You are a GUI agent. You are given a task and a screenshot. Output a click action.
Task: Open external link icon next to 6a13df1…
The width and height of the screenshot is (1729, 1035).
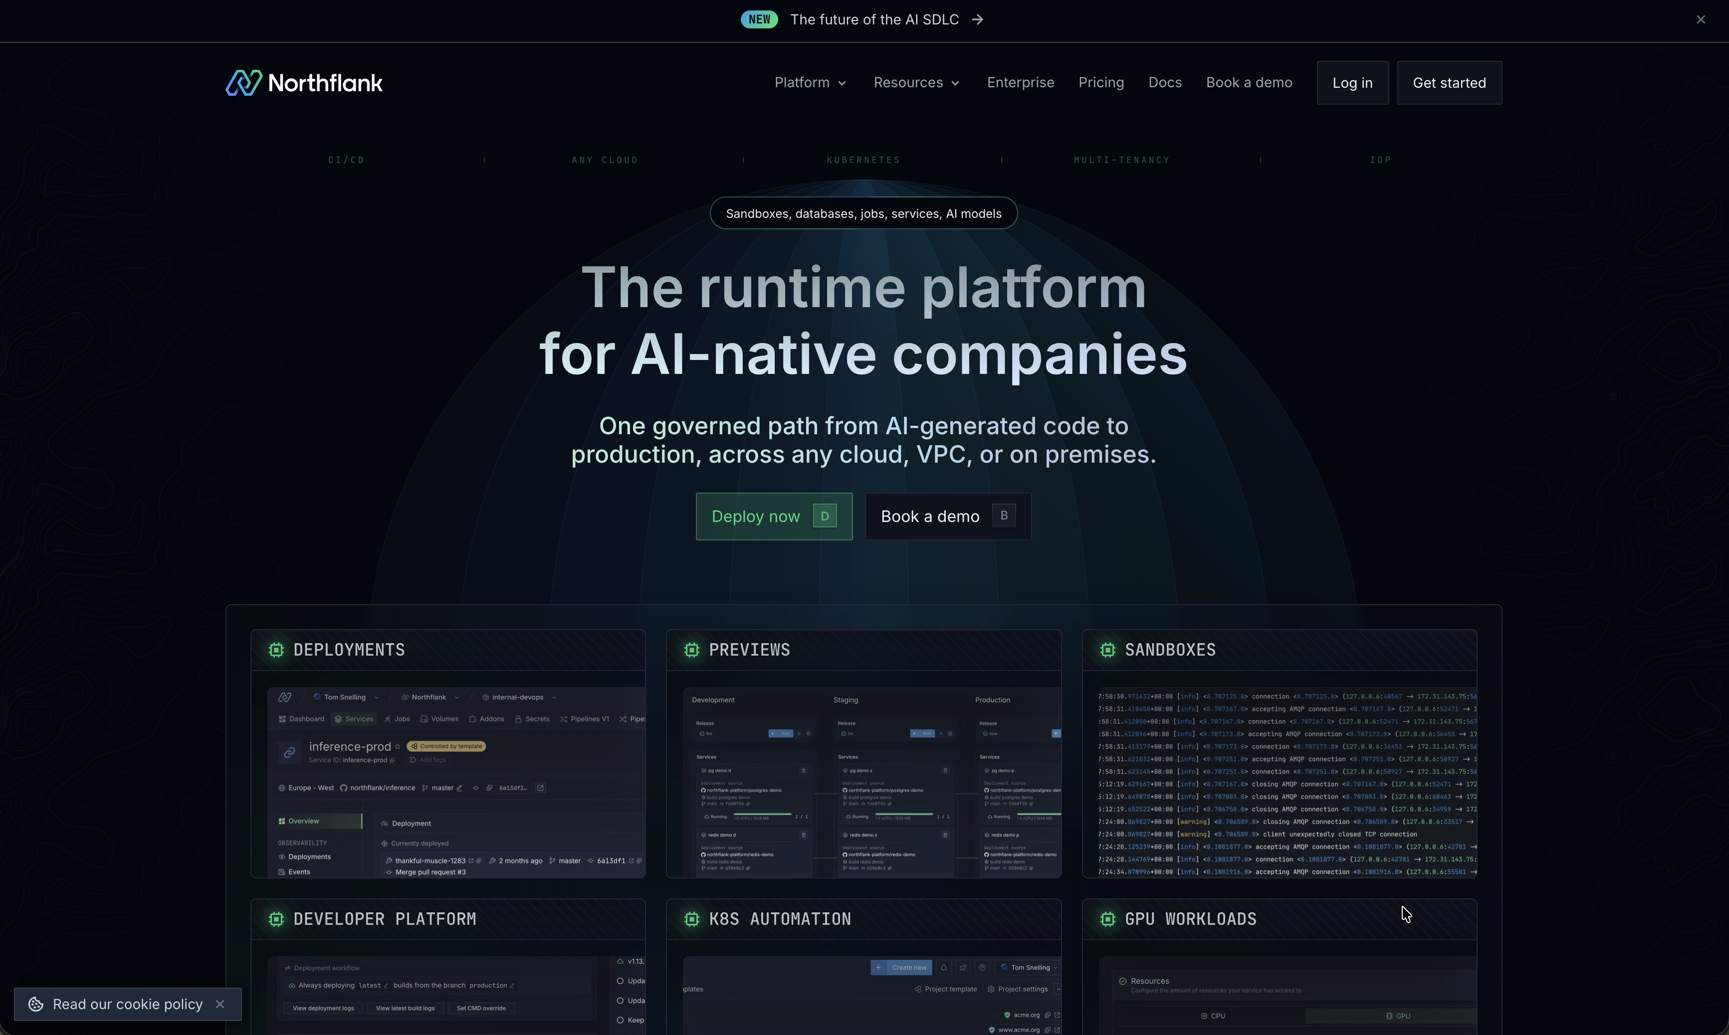pyautogui.click(x=540, y=788)
